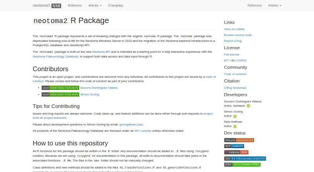Viewport: 314px width, 172px height.
Task: Click the Developers sidebar heading
Action: [x=235, y=95]
